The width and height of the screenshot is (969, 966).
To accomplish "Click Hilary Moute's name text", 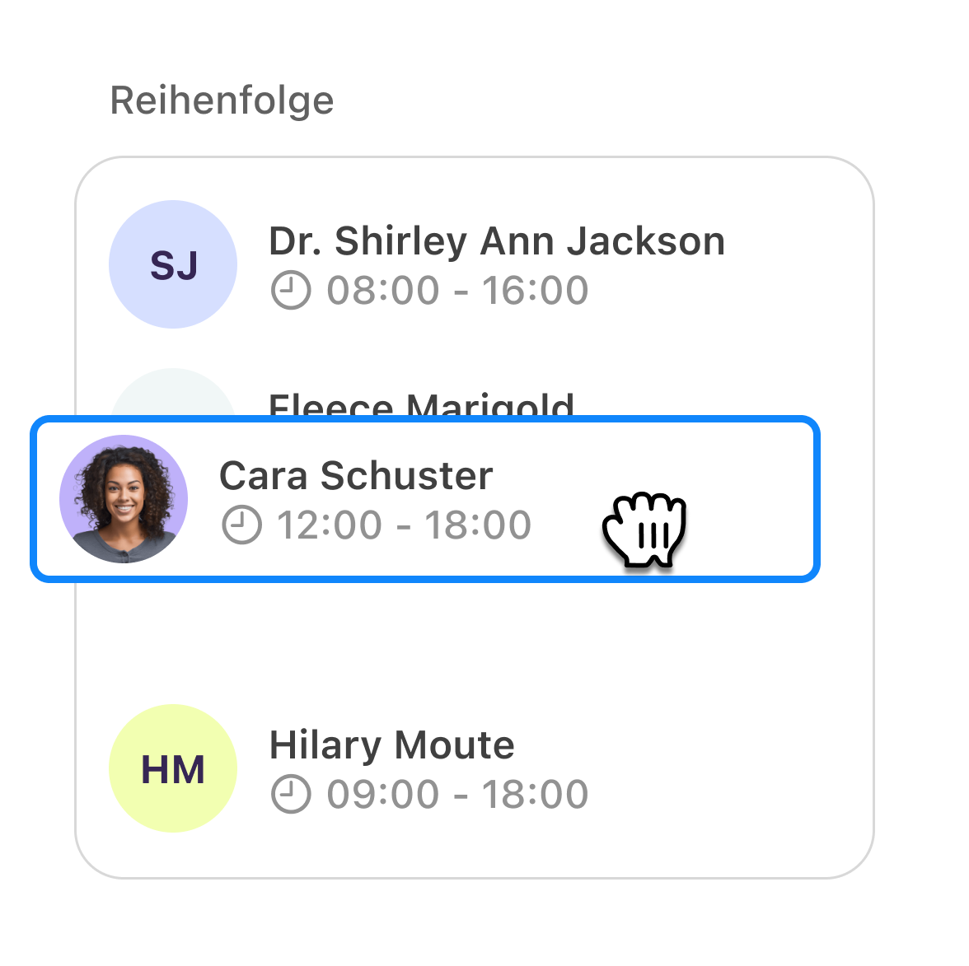I will (392, 744).
